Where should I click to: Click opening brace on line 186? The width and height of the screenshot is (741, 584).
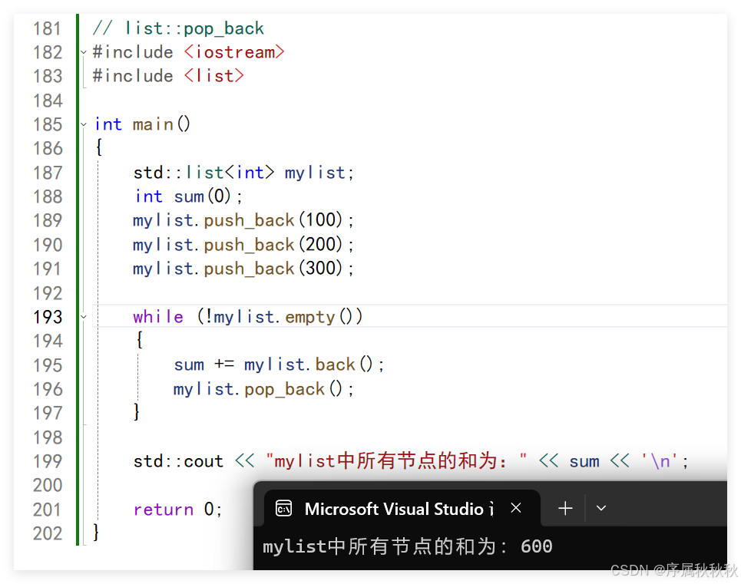pos(99,147)
